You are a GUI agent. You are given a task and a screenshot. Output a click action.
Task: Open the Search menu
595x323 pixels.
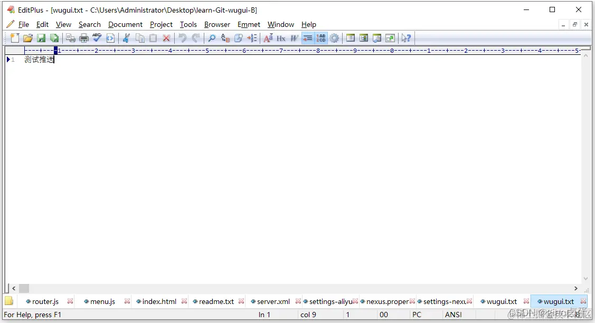[x=90, y=24]
